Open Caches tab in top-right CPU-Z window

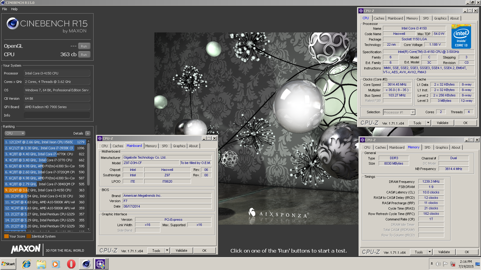[379, 18]
